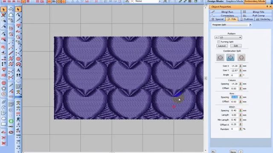Viewport: 273px width, 153px height.
Task: Click the Save button in properties panel
Action: (233, 152)
